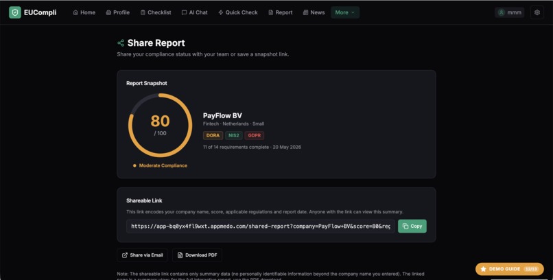Click the Report Snapshot heading
This screenshot has height=280, width=553.
(147, 83)
